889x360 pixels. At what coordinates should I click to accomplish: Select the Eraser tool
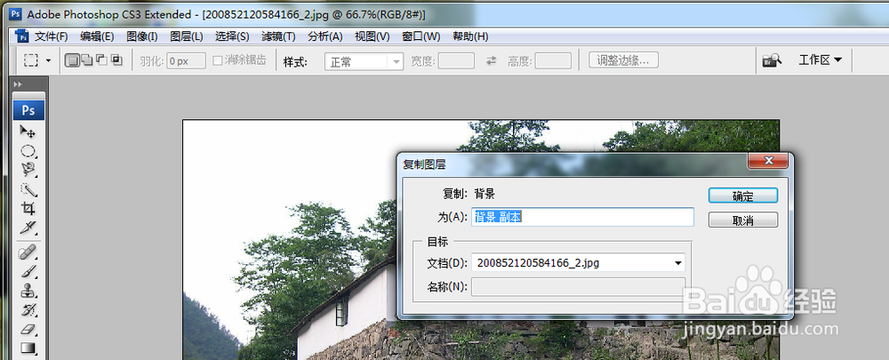28,330
